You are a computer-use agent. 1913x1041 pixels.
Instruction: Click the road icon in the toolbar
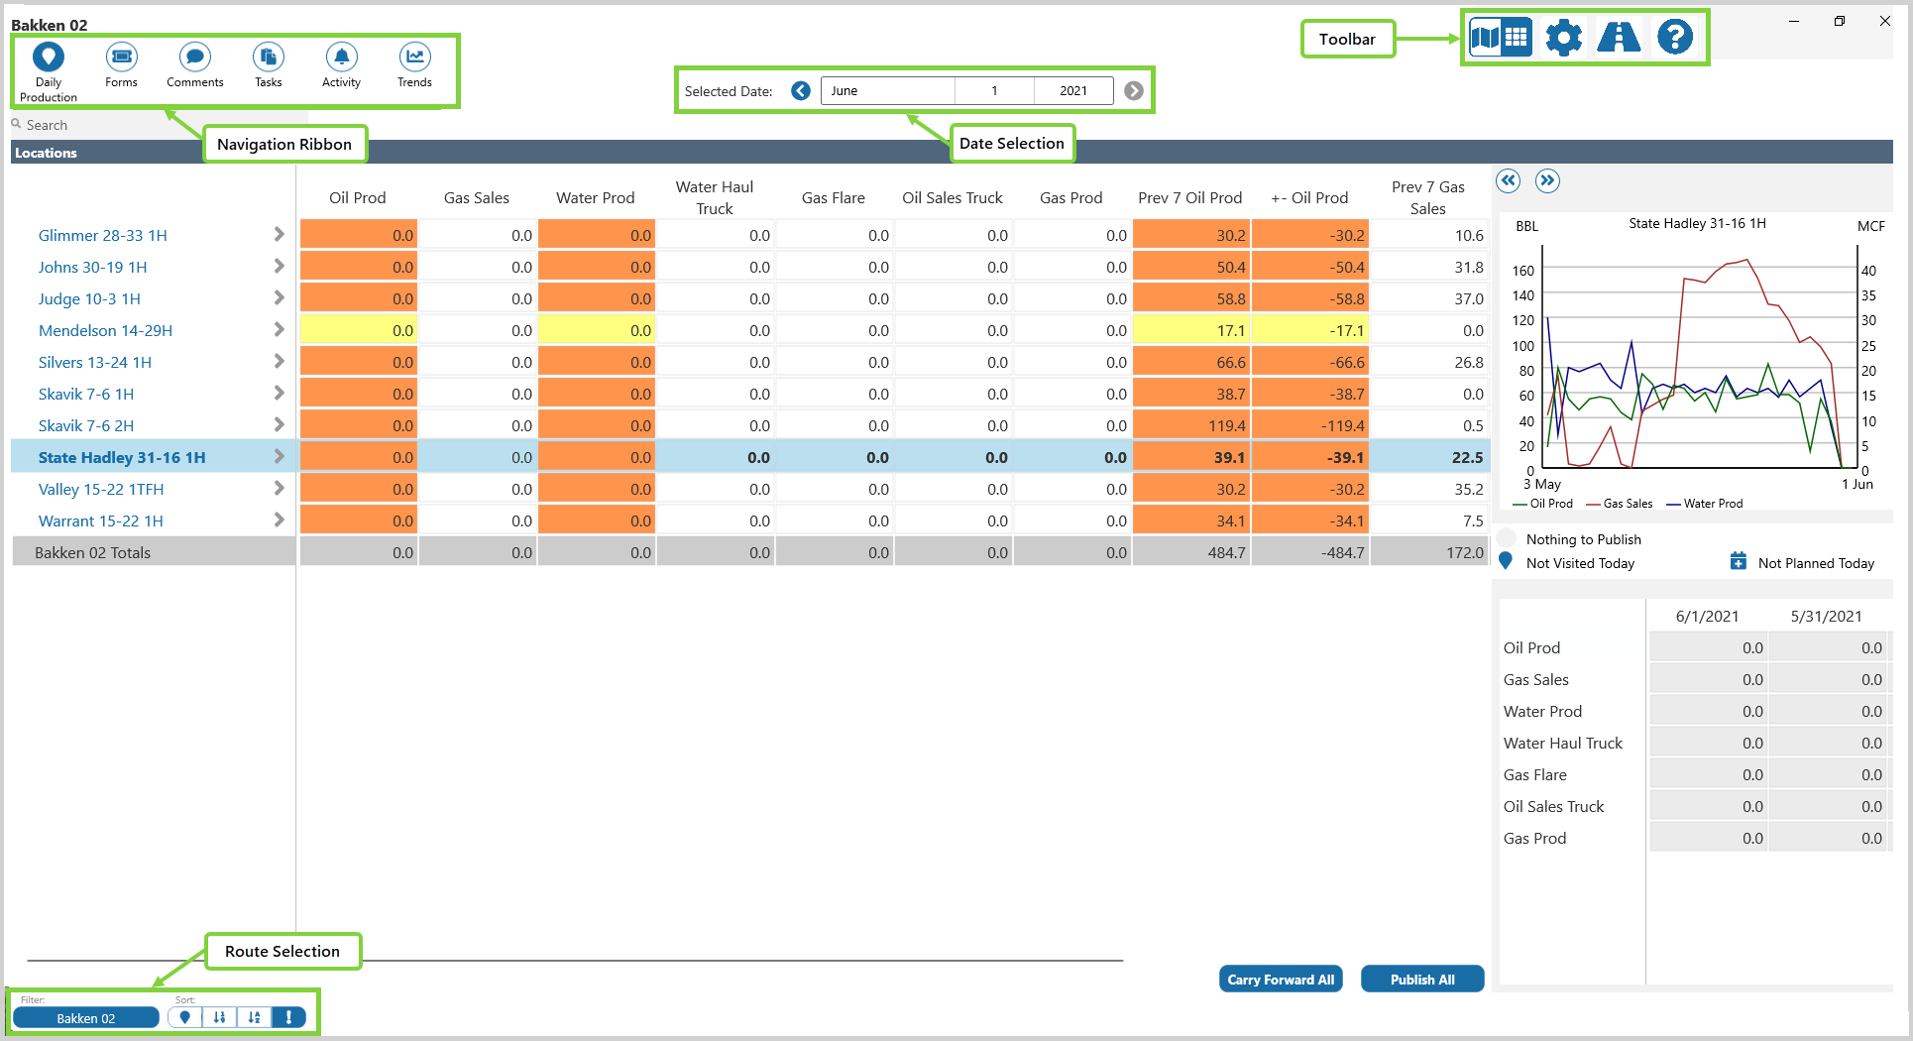pos(1619,38)
